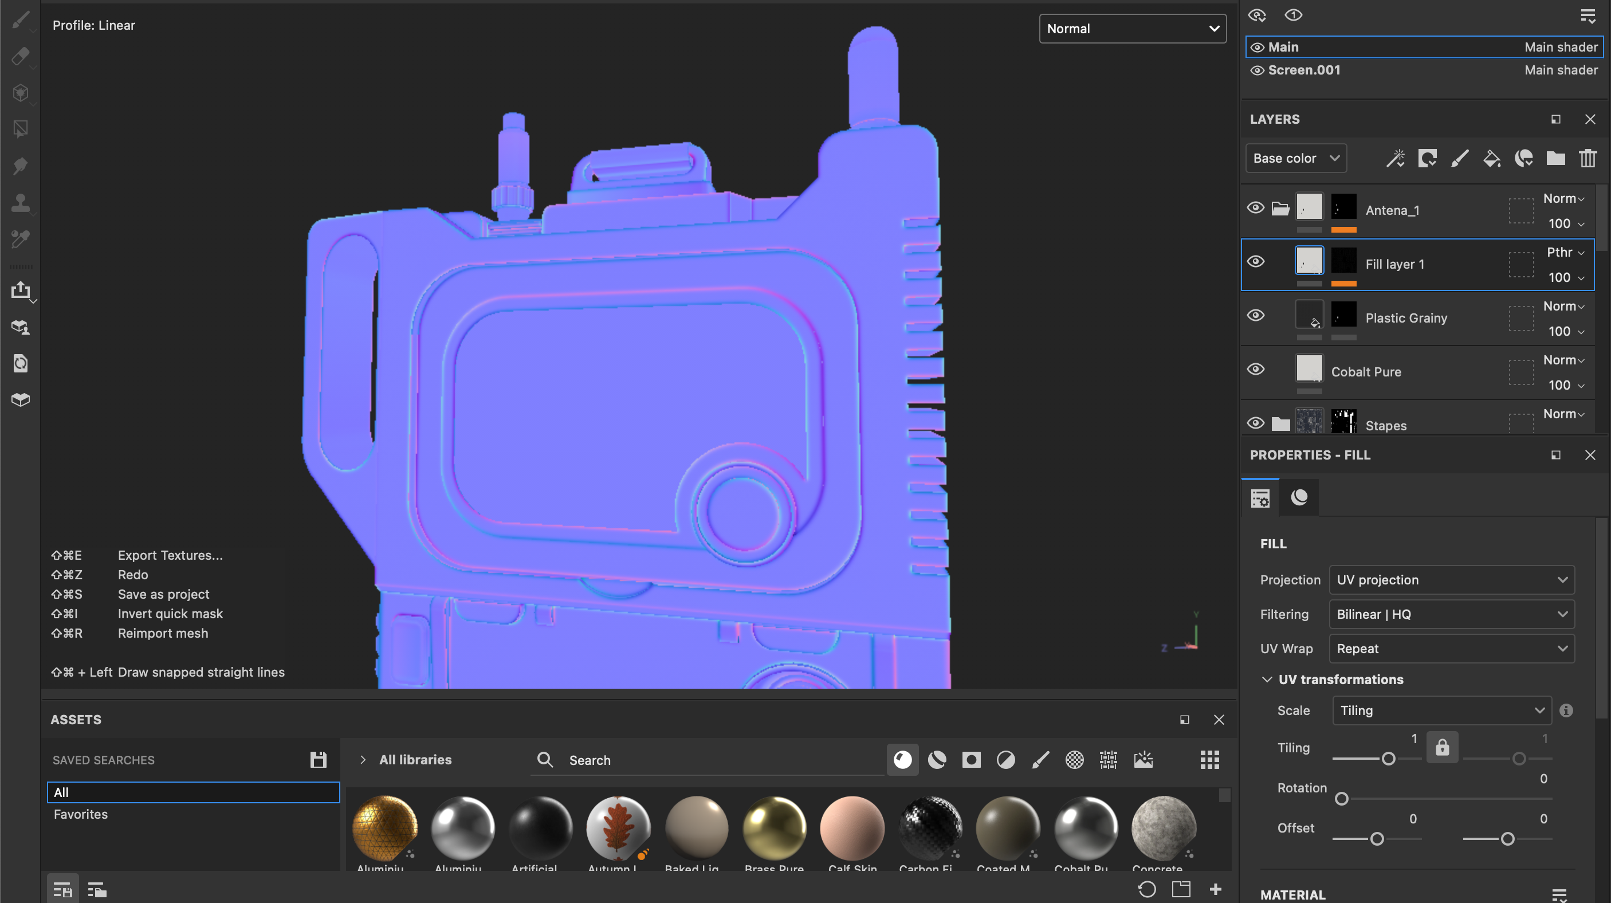Toggle the tiling ratio lock
Screen dimensions: 1611x903
point(1442,747)
